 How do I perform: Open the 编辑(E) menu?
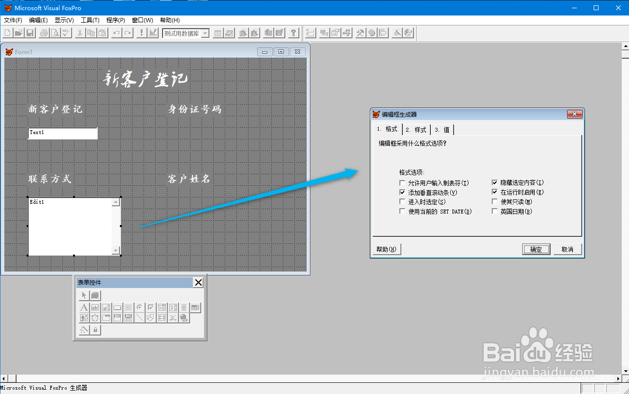38,20
